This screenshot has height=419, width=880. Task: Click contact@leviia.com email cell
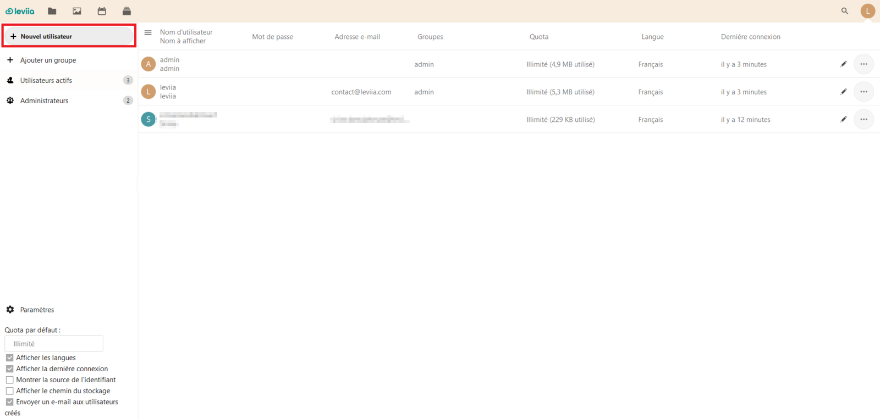pos(361,92)
